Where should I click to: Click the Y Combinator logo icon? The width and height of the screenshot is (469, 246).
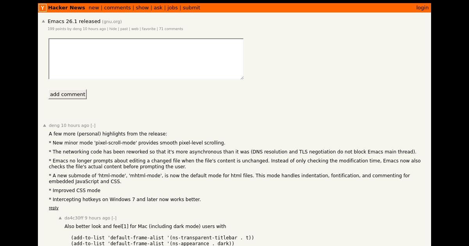[x=43, y=8]
